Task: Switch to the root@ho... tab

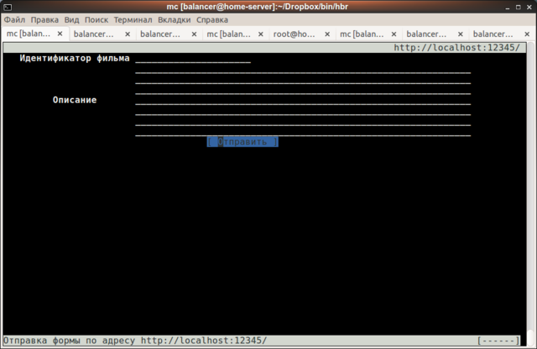Action: (294, 34)
